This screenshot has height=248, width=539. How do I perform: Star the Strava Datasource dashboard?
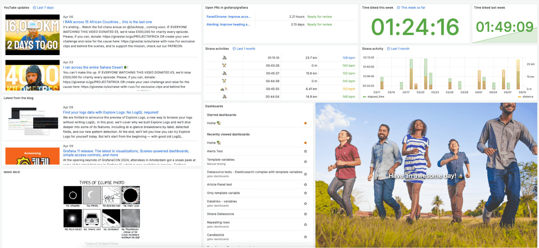tap(306, 214)
